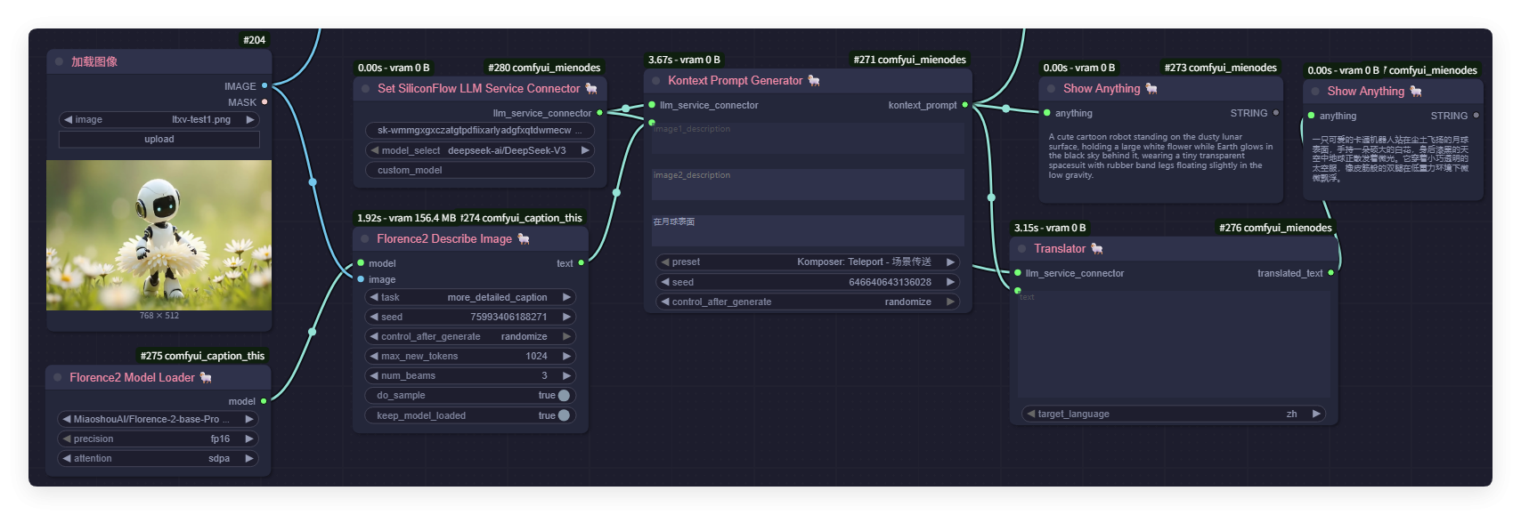Collapse the Kontext Prompt Generator node dot
Image resolution: width=1521 pixels, height=515 pixels.
656,81
